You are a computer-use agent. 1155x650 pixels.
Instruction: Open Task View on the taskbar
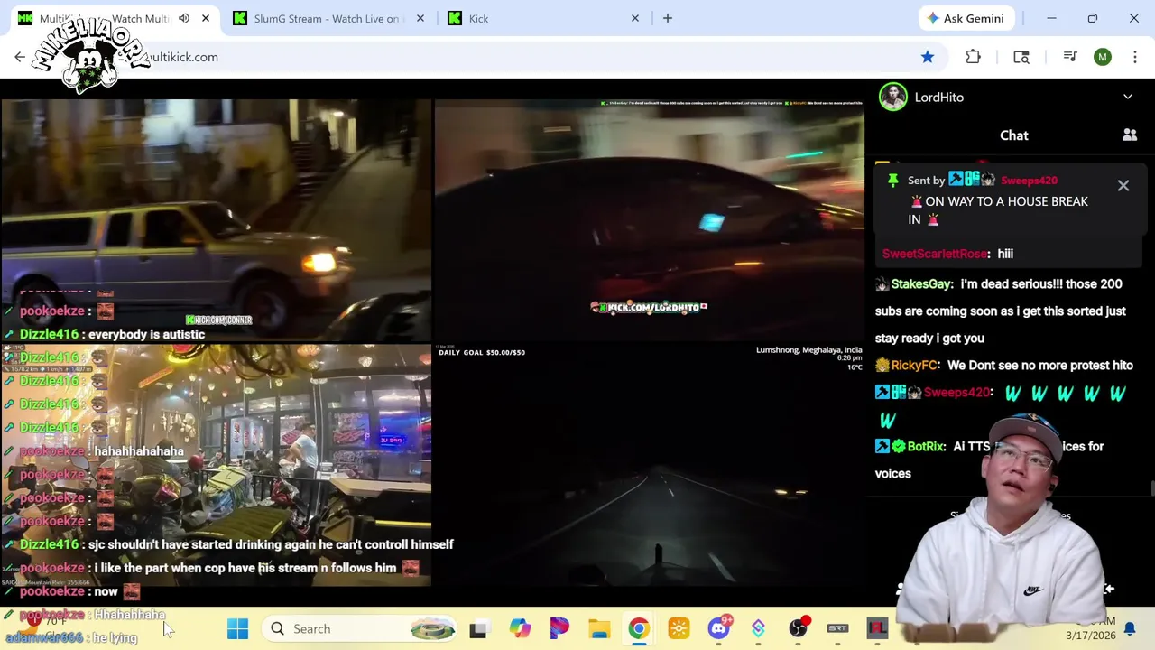478,628
